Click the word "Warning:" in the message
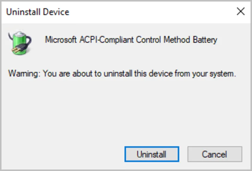Screen dimensions: 252x171 click(x=24, y=74)
